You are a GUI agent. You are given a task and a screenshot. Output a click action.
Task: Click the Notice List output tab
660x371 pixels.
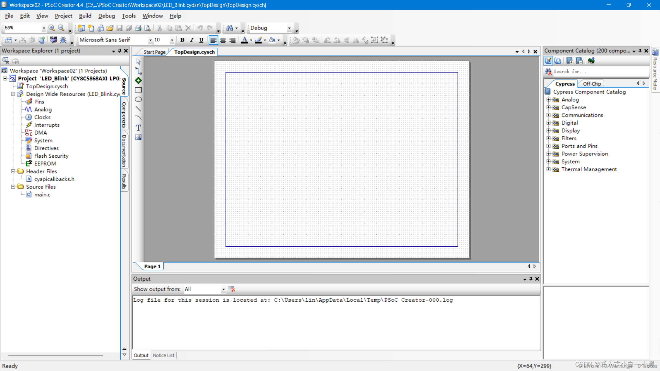coord(164,355)
